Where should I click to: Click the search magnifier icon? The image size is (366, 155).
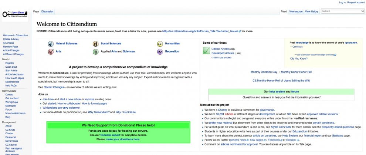tap(363, 11)
